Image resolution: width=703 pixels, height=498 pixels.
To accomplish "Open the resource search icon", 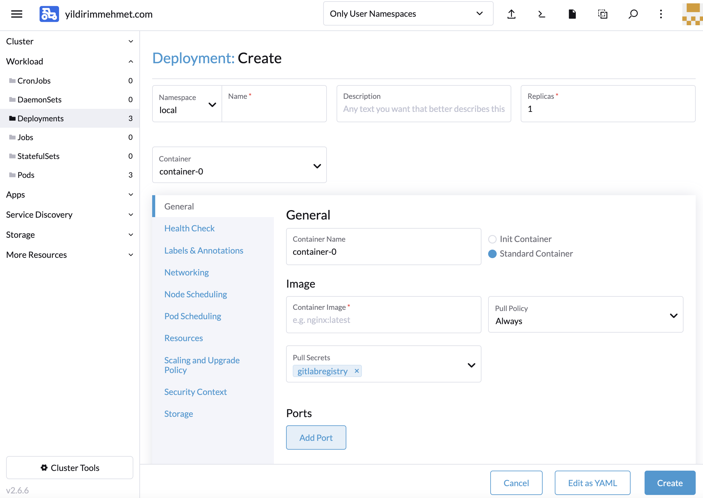I will pos(633,14).
